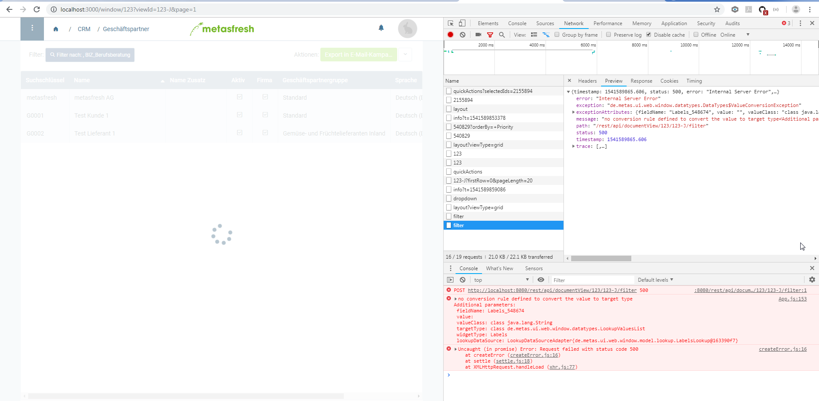Screen dimensions: 819x401
Task: Open DevTools customize three-dot menu
Action: (x=800, y=23)
